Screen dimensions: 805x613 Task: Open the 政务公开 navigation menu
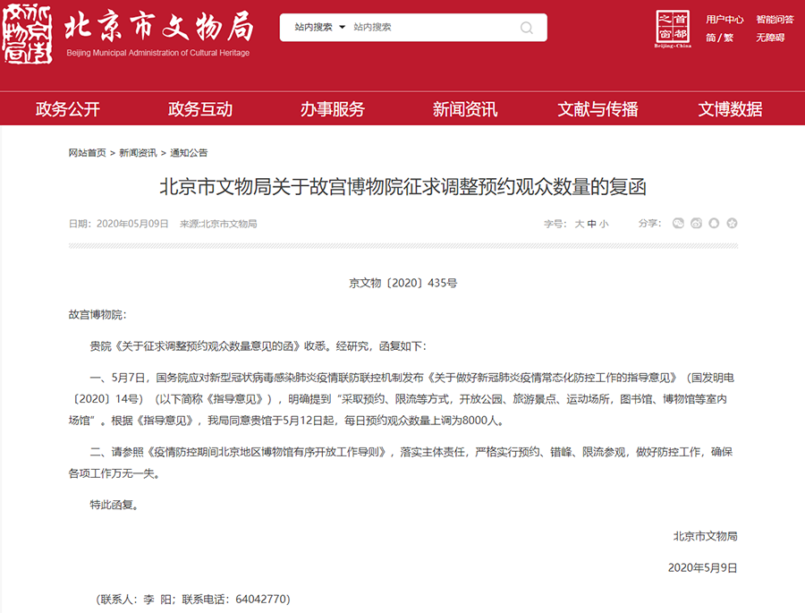[x=68, y=109]
